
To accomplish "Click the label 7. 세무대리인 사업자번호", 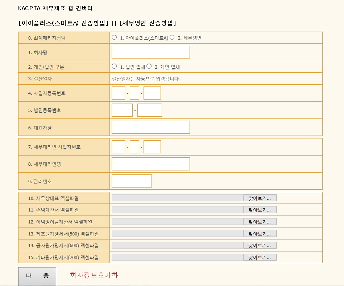I will tap(54, 147).
